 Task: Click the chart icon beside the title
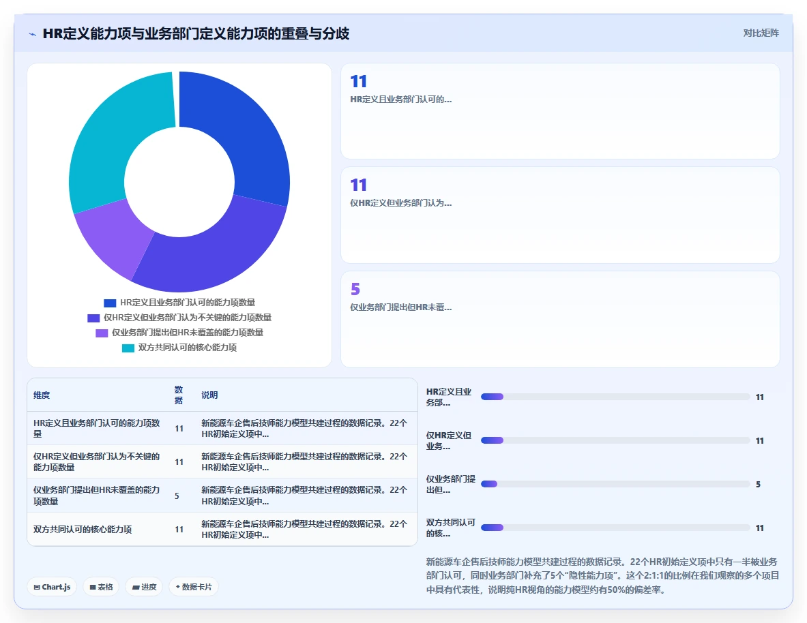coord(33,35)
